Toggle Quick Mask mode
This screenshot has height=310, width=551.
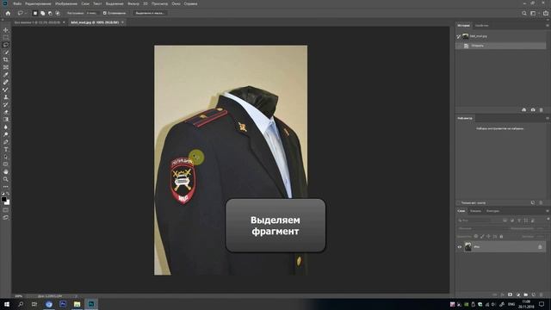[6, 210]
